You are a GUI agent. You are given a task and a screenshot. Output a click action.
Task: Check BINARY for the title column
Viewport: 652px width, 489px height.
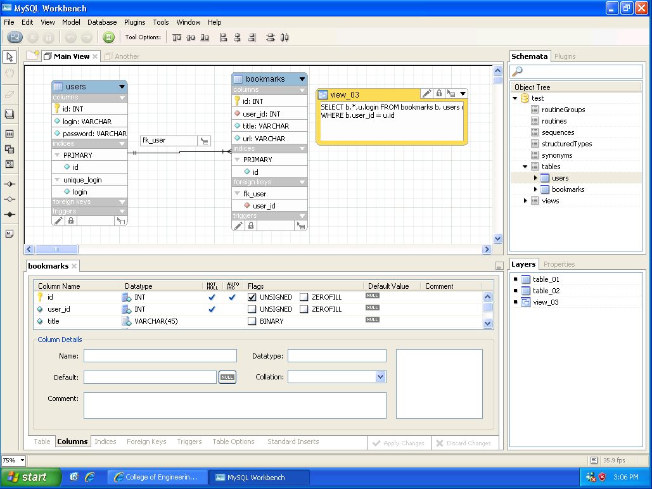tap(252, 321)
